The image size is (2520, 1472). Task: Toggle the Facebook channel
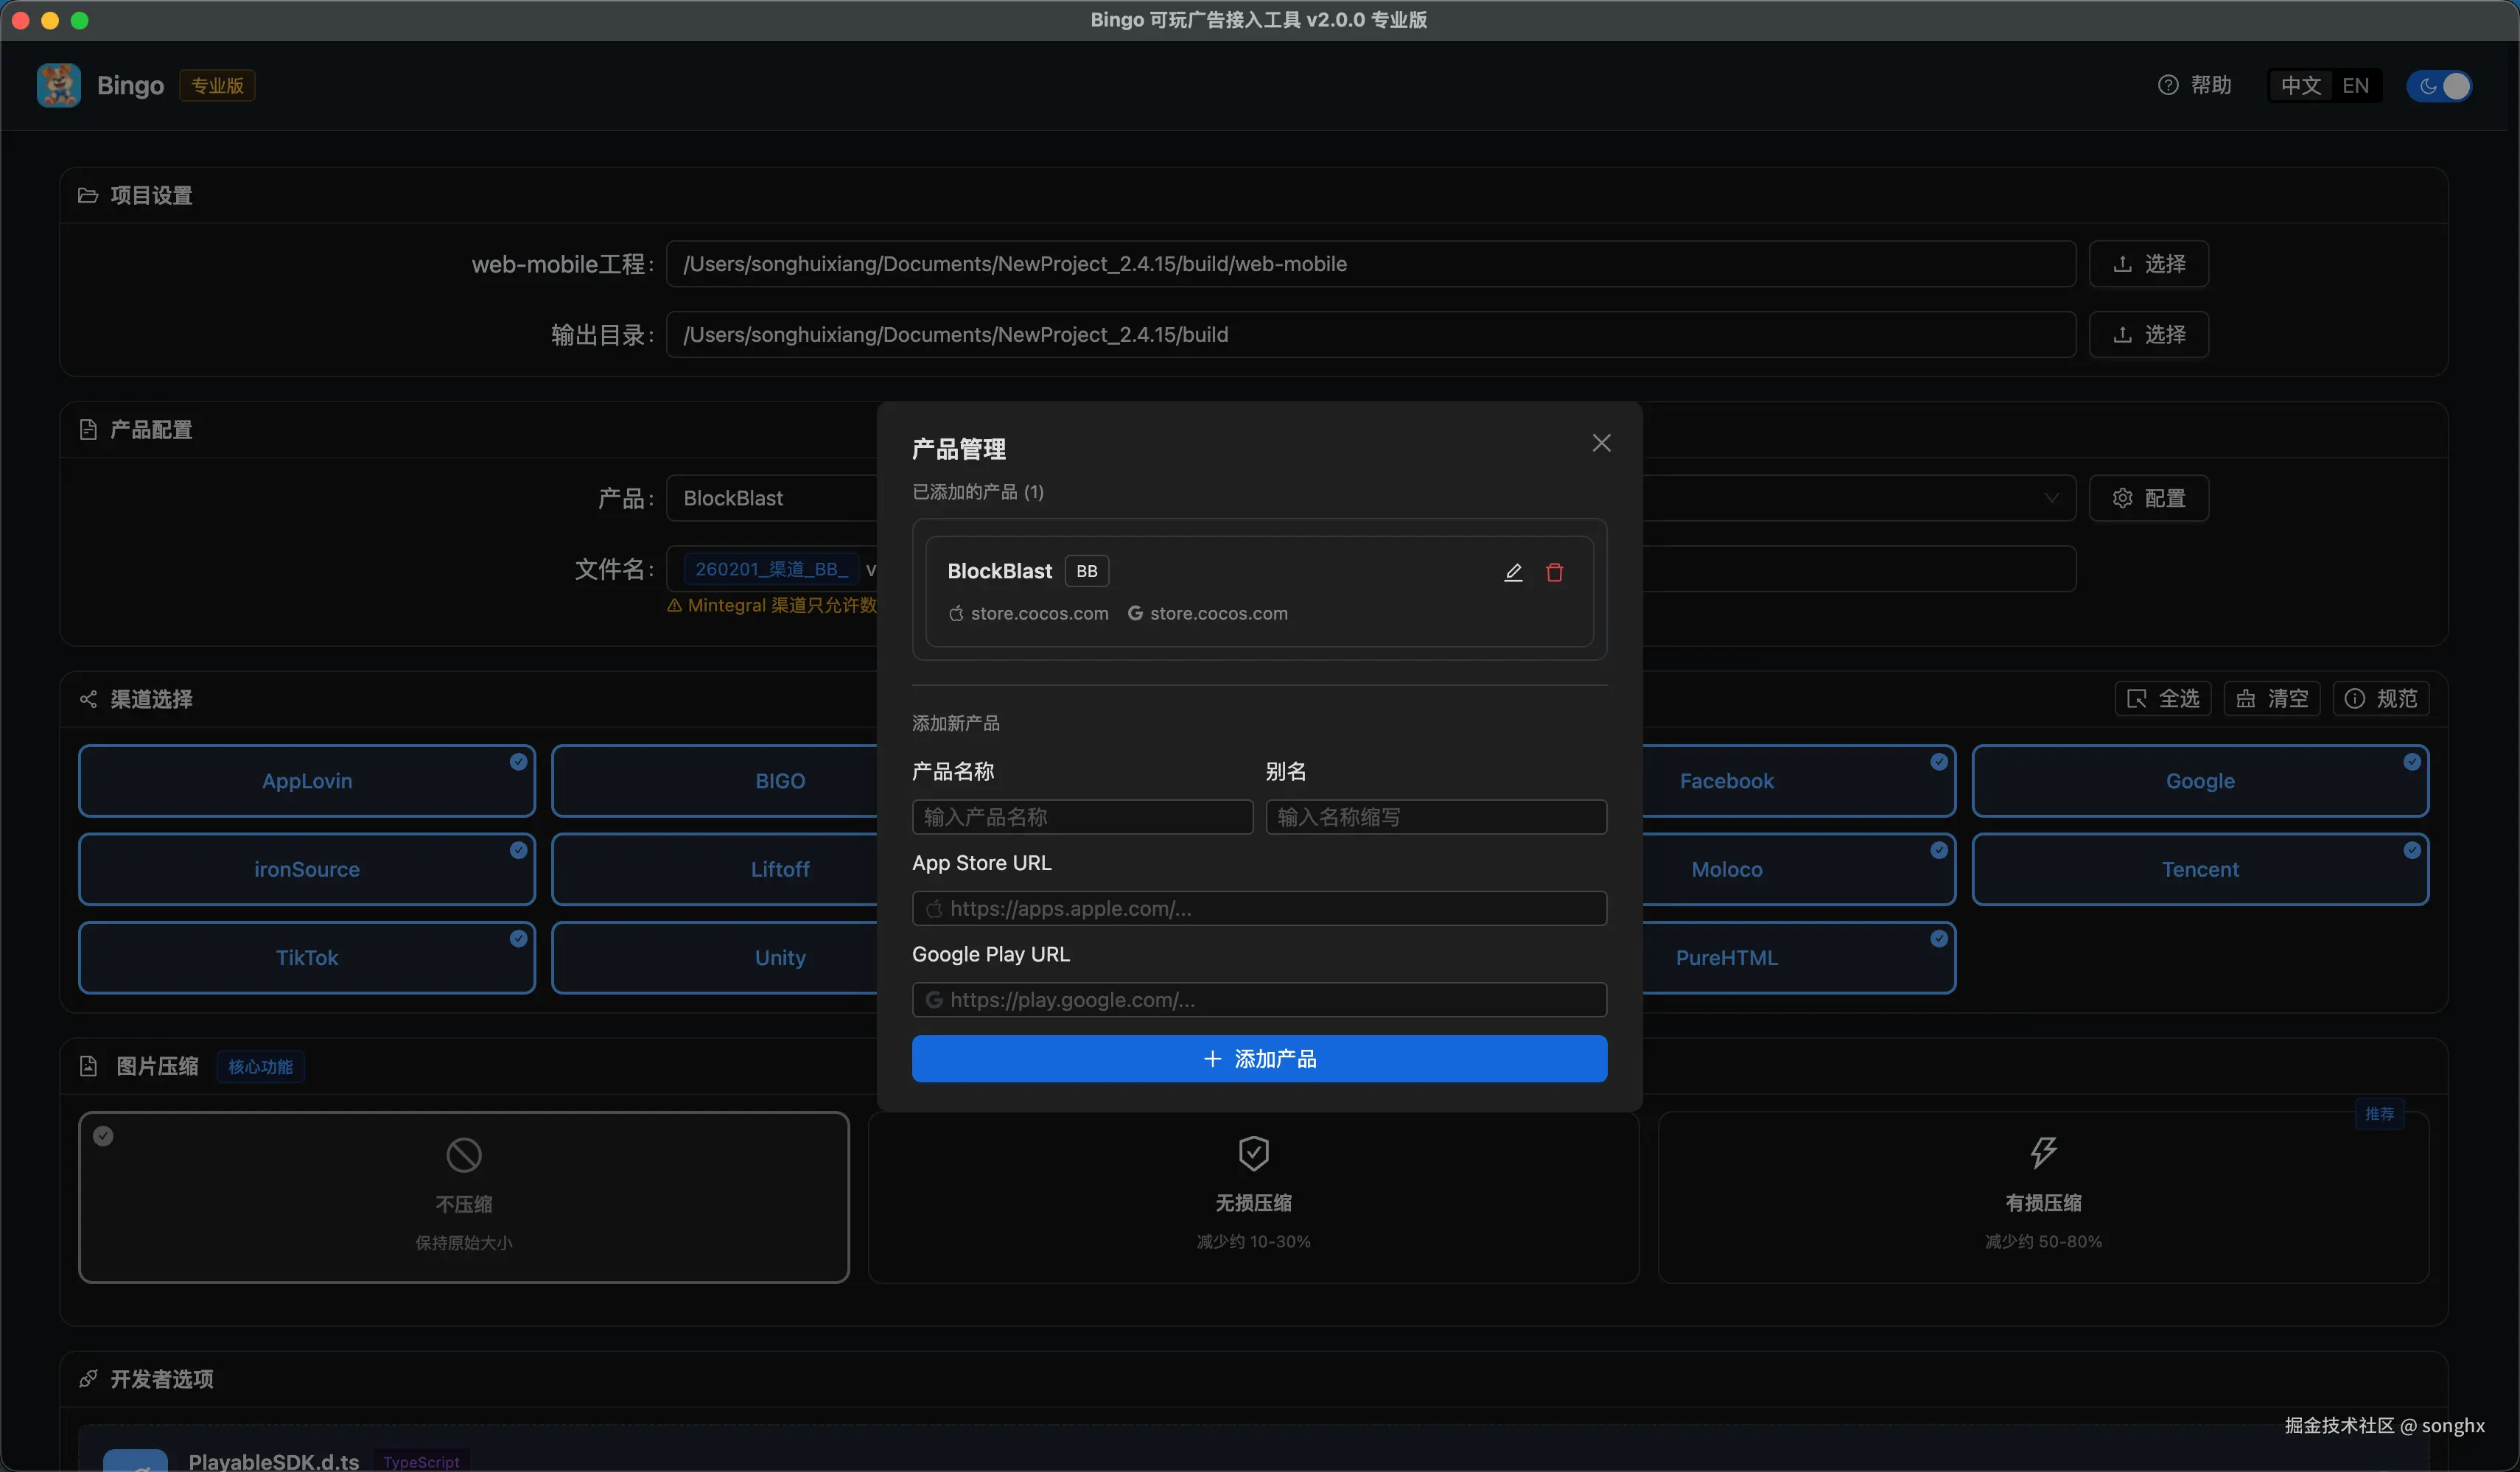pyautogui.click(x=1799, y=781)
